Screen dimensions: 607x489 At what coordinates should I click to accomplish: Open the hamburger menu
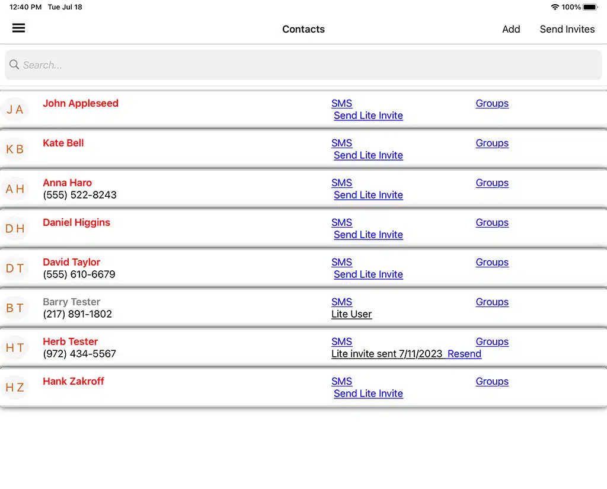pyautogui.click(x=19, y=28)
